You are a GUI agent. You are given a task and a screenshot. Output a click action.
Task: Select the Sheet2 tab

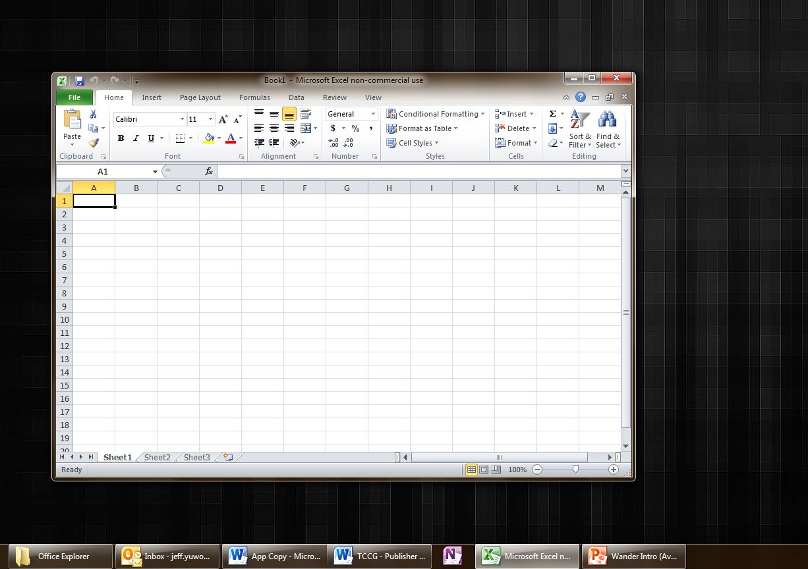click(157, 457)
